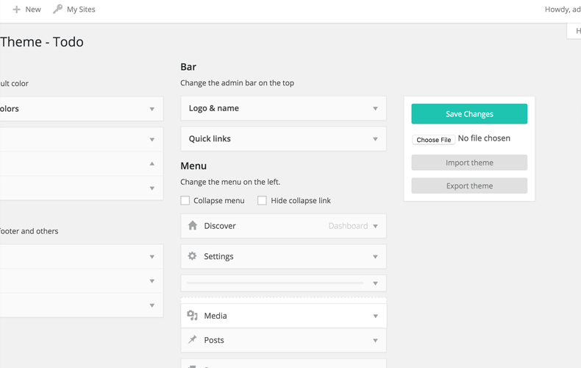Screen dimensions: 581x368
Task: Click the Save Changes button
Action: tap(469, 114)
